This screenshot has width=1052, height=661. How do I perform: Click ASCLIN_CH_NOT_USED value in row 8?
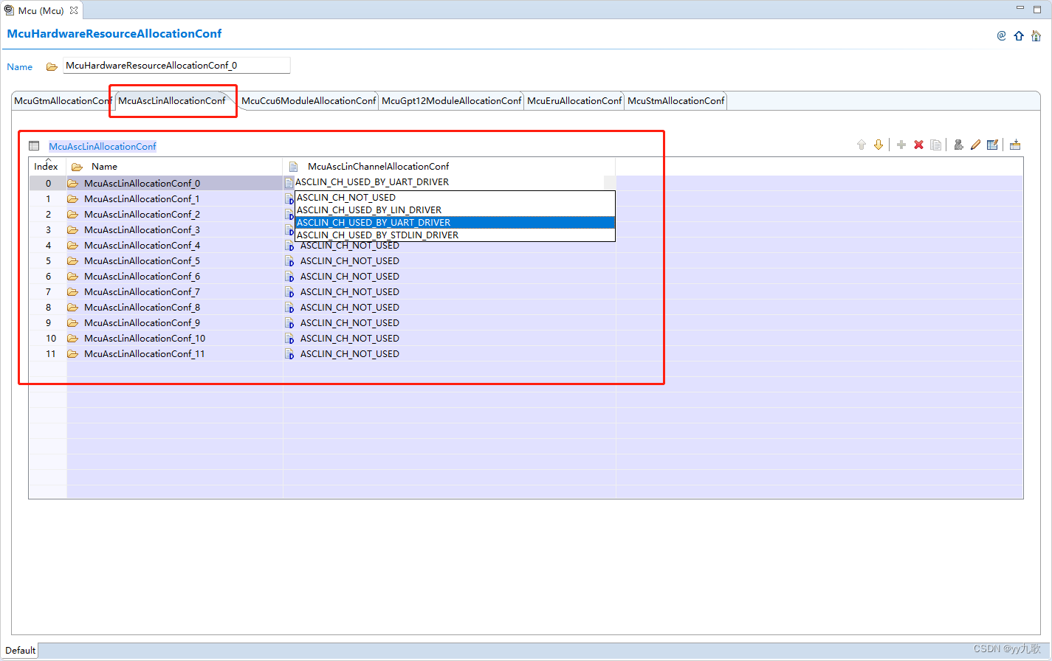(x=350, y=308)
